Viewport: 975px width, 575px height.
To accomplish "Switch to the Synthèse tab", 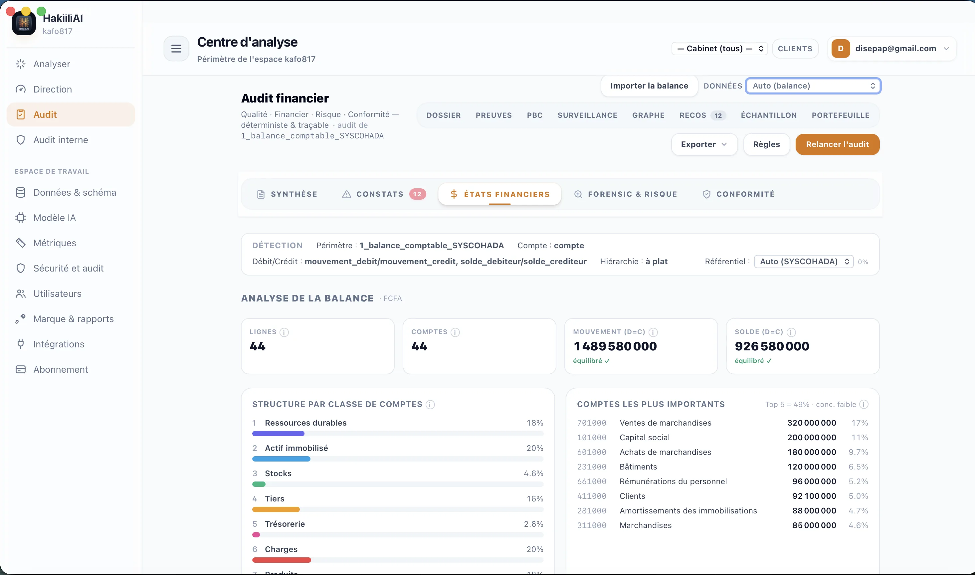I will click(x=287, y=194).
